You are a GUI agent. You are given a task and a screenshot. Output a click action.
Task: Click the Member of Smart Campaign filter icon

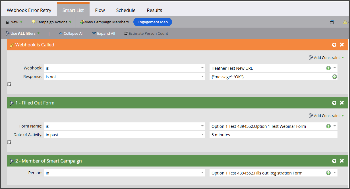(12, 161)
